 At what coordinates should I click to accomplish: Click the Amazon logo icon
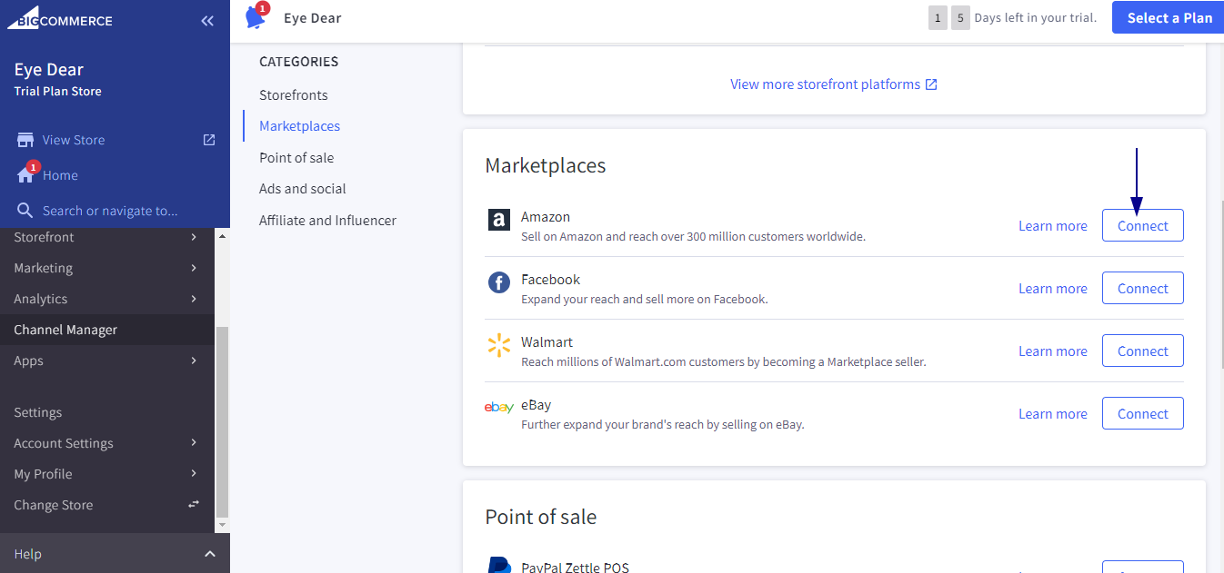click(x=499, y=220)
